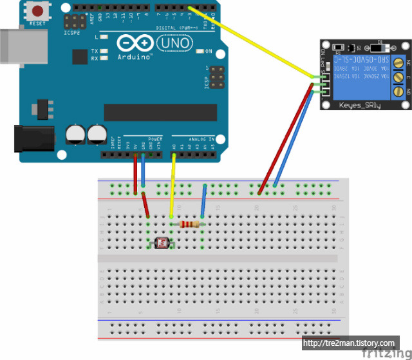Screen dimensions: 412x360
Task: Select the D1 diode on the relay module
Action: pyautogui.click(x=380, y=48)
